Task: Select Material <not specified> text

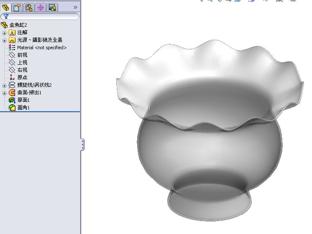Action: (42, 48)
